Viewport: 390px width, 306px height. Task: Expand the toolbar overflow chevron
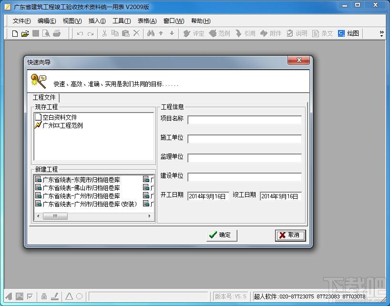pyautogui.click(x=381, y=33)
